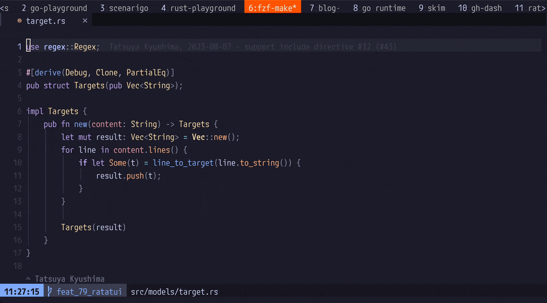Click the git branch icon in status bar
The height and width of the screenshot is (303, 547).
[x=50, y=291]
